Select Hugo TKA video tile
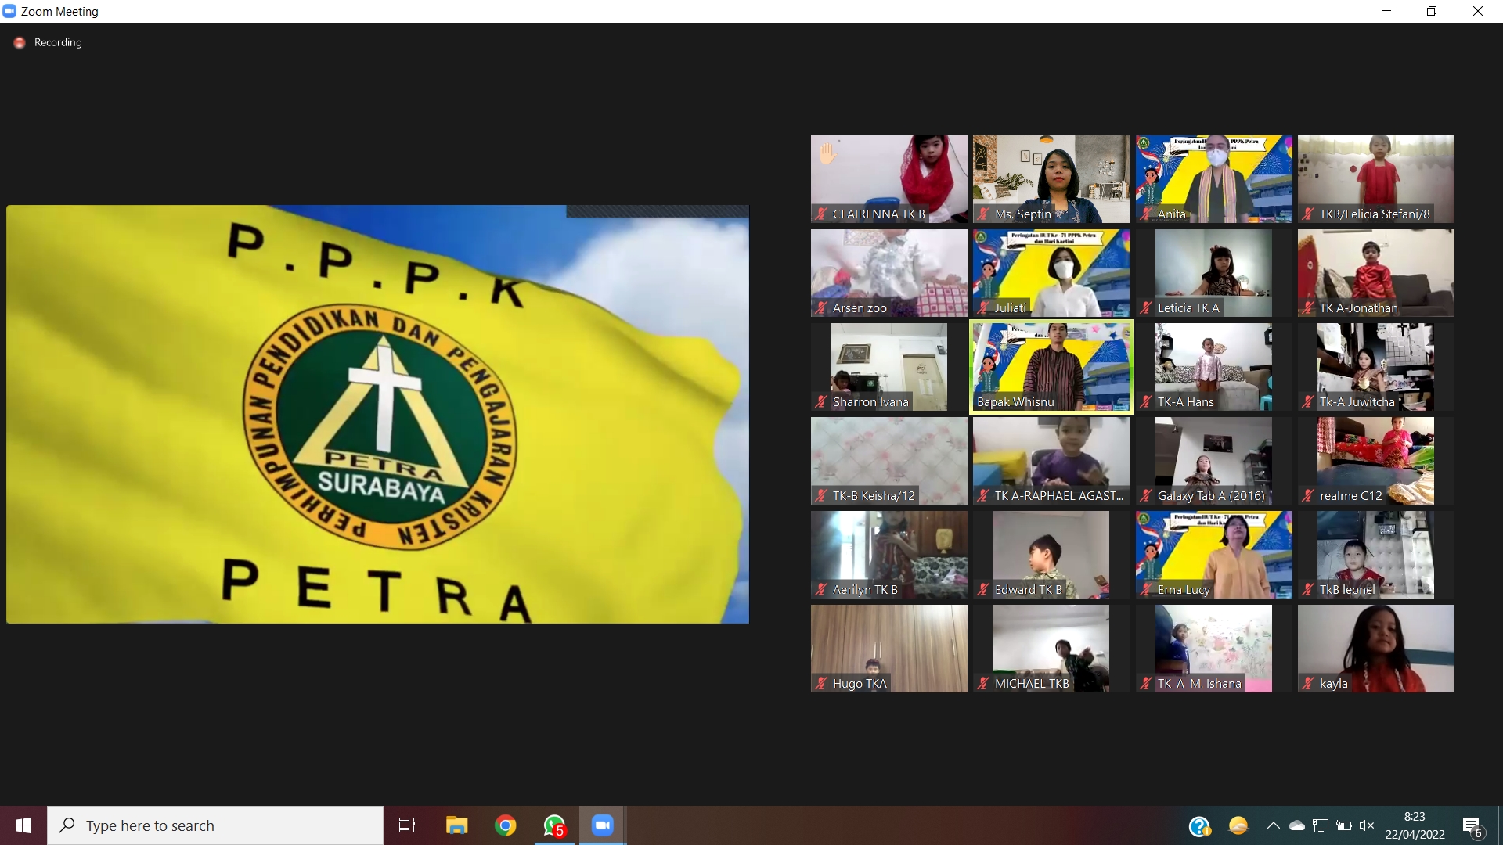This screenshot has height=845, width=1503. click(889, 649)
